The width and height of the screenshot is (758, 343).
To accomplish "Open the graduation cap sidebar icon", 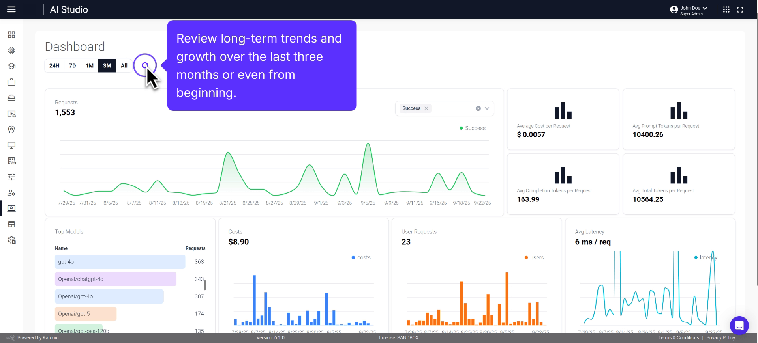I will (11, 66).
